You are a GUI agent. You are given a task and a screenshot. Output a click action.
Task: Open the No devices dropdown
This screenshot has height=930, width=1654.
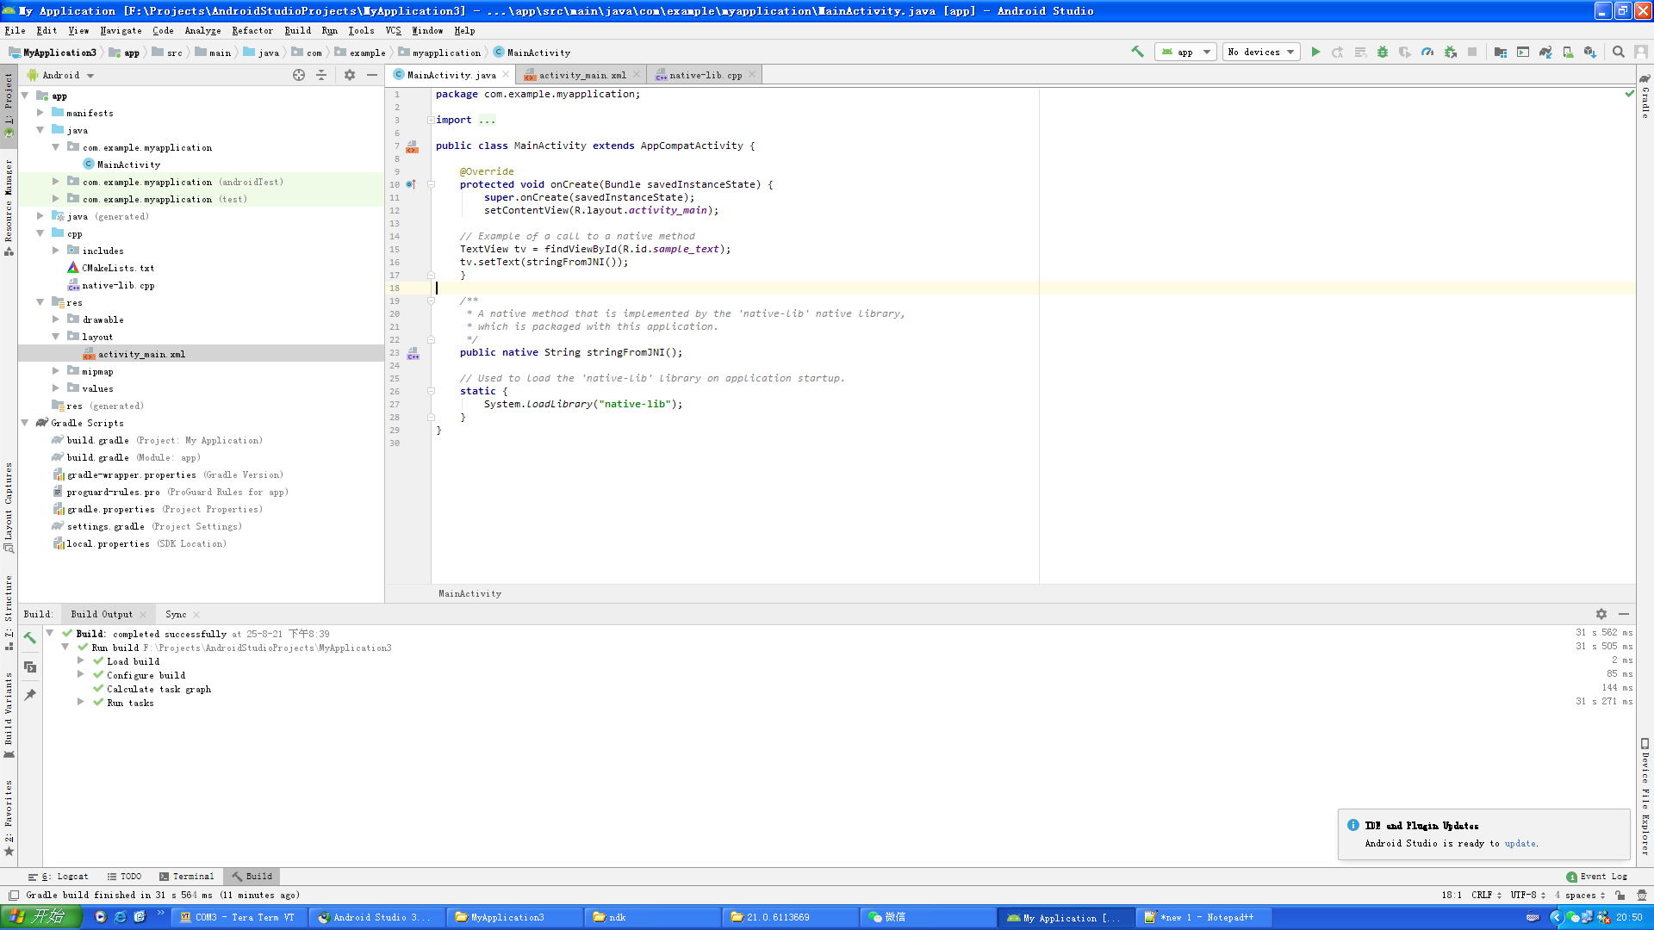(x=1261, y=52)
